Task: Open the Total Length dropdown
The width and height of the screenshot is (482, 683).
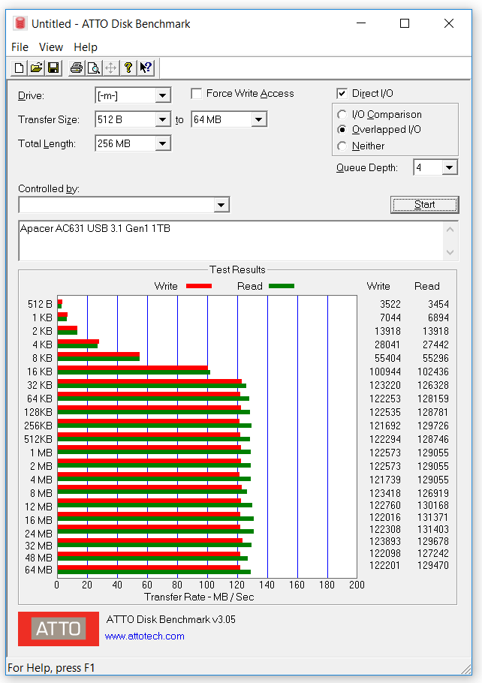Action: 163,143
